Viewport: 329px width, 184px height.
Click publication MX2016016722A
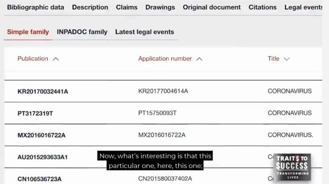pos(42,135)
